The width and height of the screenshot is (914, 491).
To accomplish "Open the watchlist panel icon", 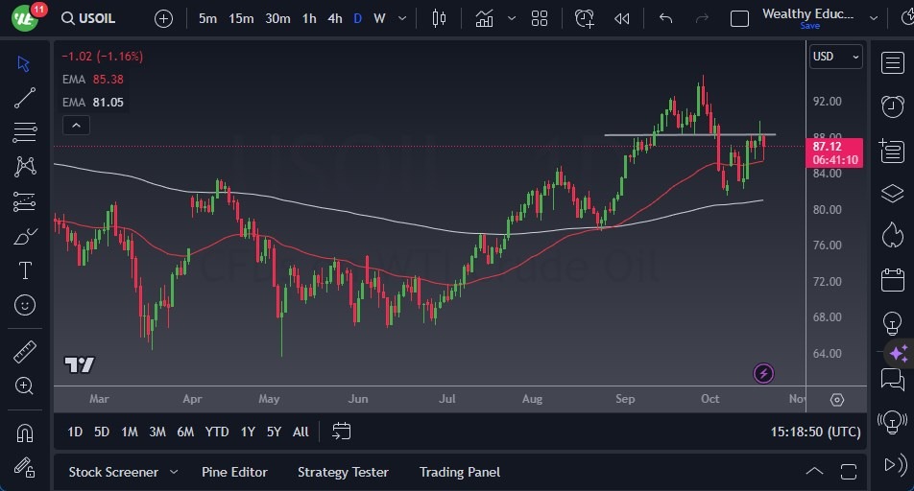I will tap(892, 61).
